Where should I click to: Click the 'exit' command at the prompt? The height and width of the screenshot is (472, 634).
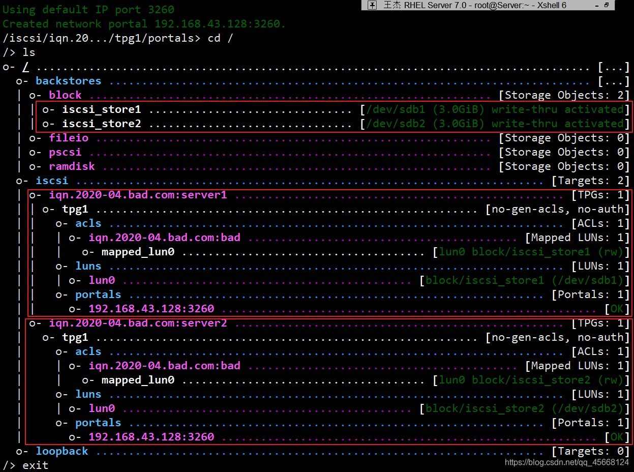tap(36, 465)
